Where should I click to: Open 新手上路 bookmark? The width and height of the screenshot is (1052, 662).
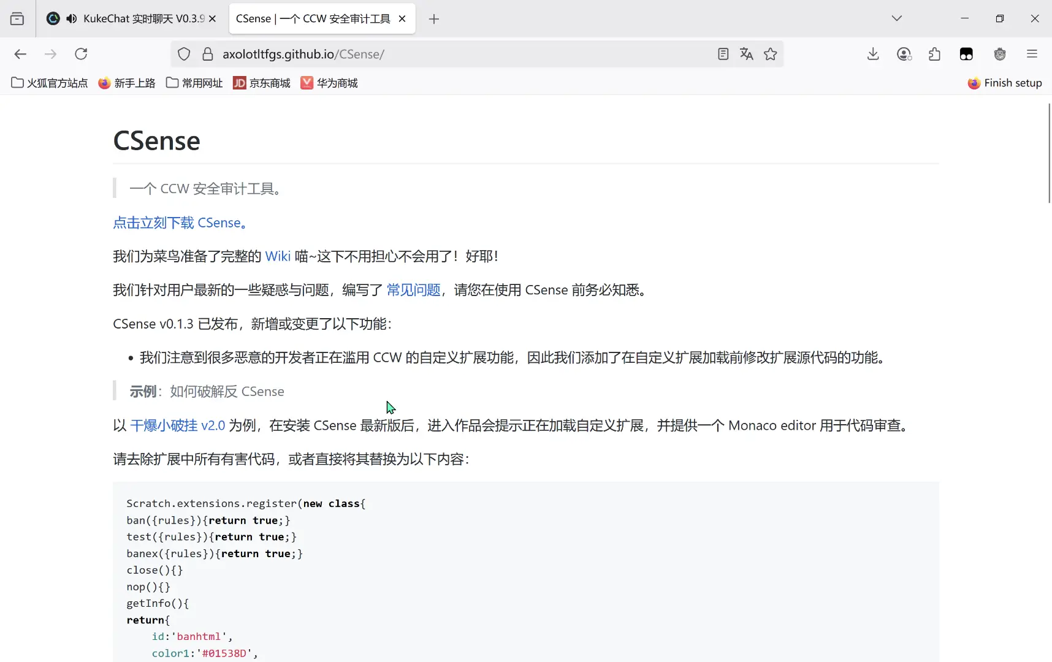pos(127,83)
